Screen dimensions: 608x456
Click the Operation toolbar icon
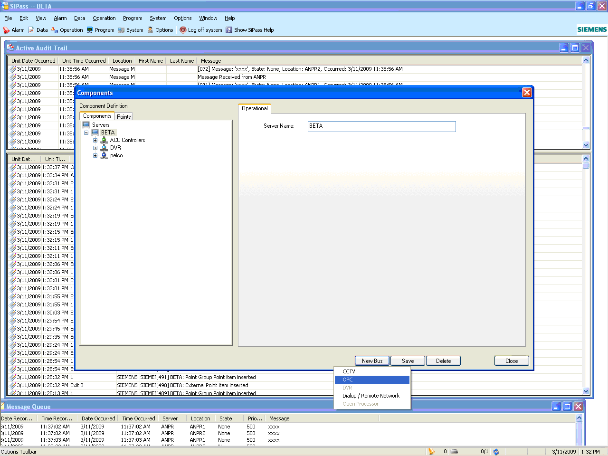[55, 30]
